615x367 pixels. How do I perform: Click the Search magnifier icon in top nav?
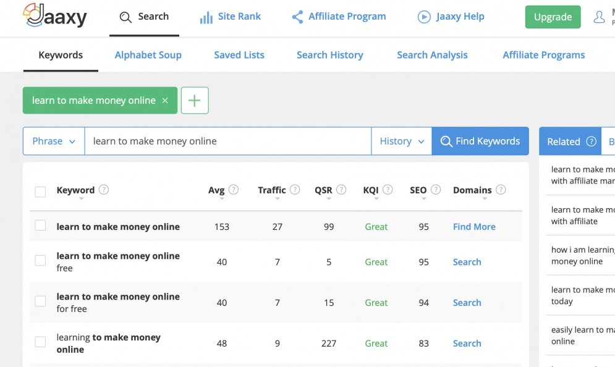pos(125,17)
